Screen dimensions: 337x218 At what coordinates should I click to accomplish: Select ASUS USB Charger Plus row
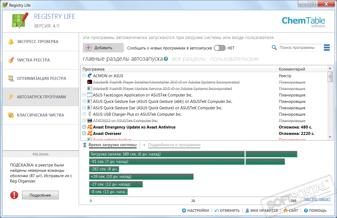(204, 114)
